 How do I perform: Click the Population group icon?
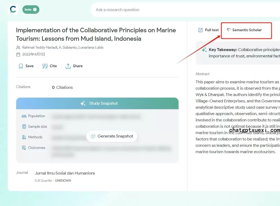coord(24,116)
